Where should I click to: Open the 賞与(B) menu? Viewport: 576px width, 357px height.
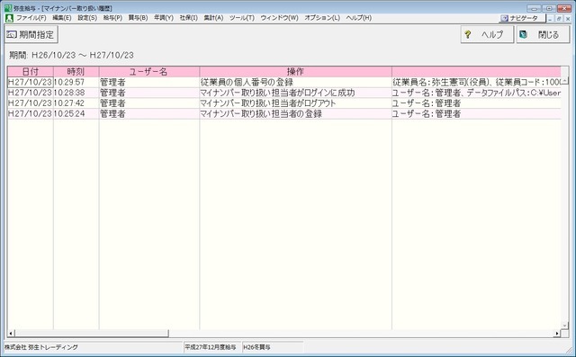(138, 18)
